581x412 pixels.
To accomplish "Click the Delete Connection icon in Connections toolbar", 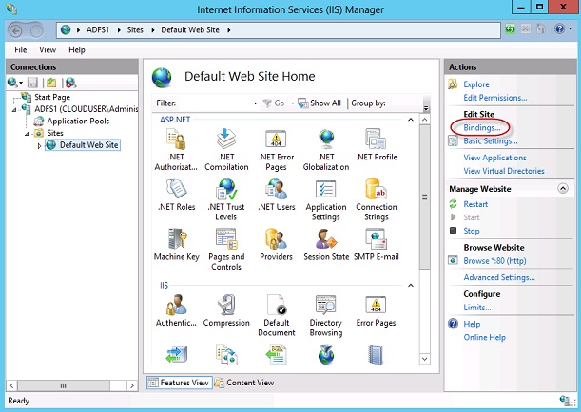I will tap(70, 83).
